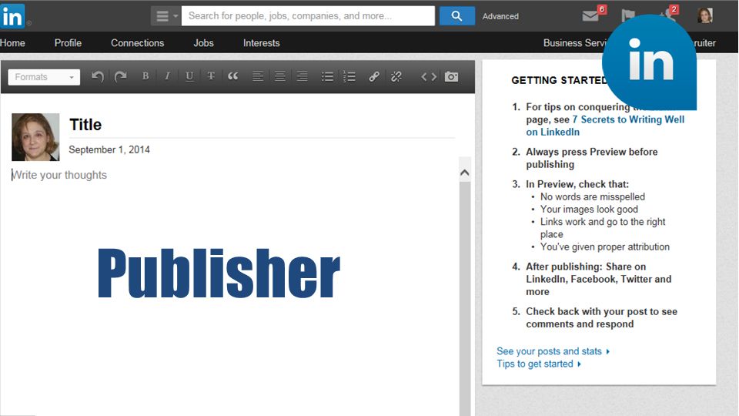
Task: Open the account profile photo menu
Action: [x=705, y=15]
